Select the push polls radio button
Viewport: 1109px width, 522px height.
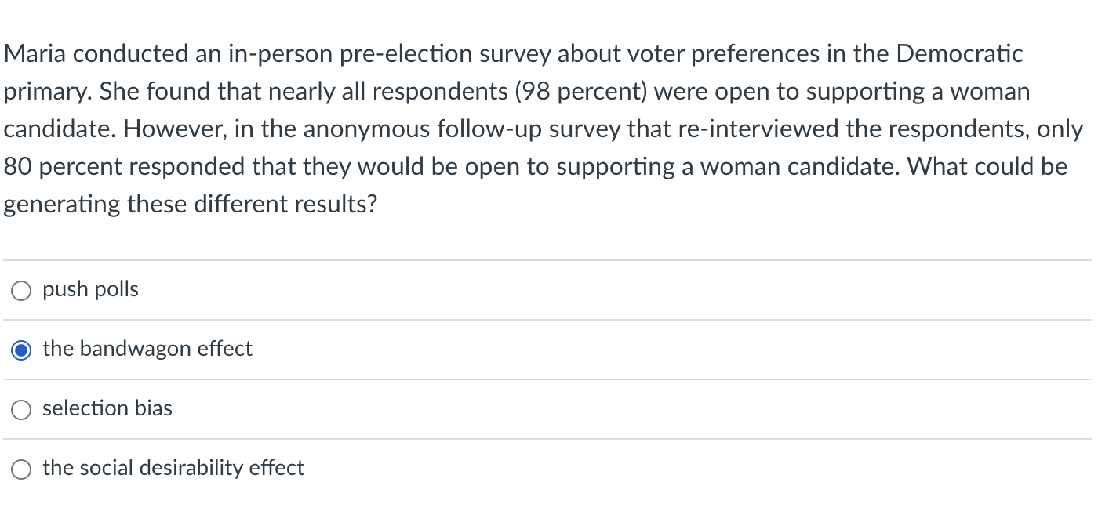coord(21,291)
